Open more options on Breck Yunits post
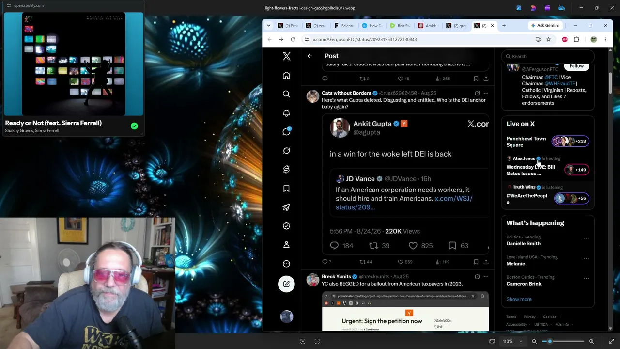The image size is (620, 349). tap(486, 277)
